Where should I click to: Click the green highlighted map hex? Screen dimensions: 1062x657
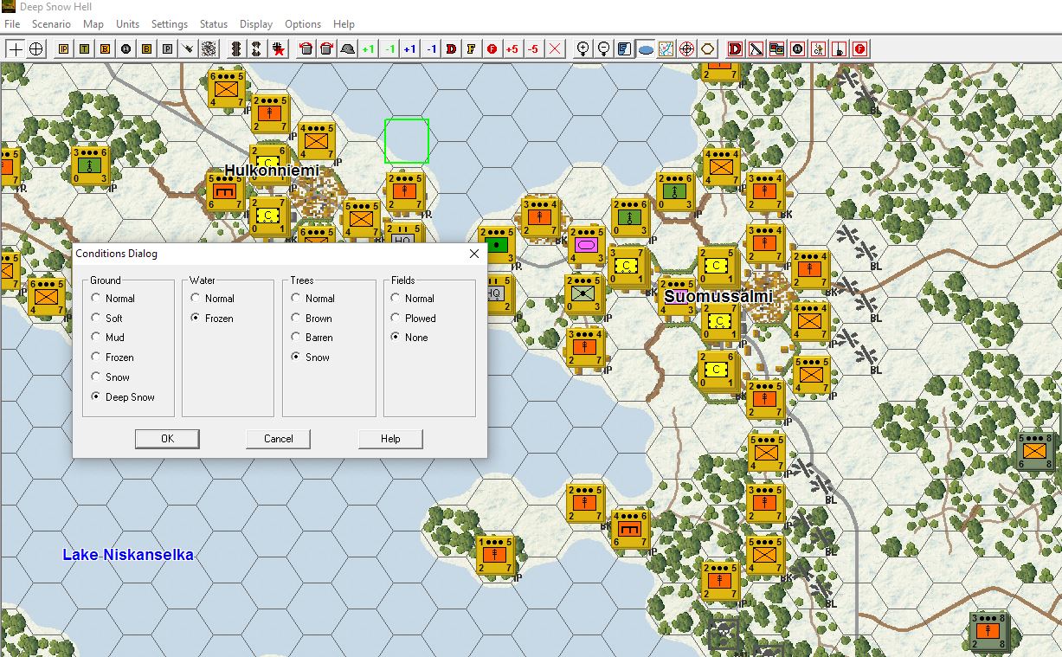pos(406,141)
